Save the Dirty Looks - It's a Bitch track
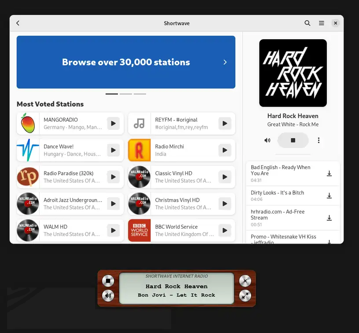This screenshot has width=359, height=333. [x=329, y=196]
